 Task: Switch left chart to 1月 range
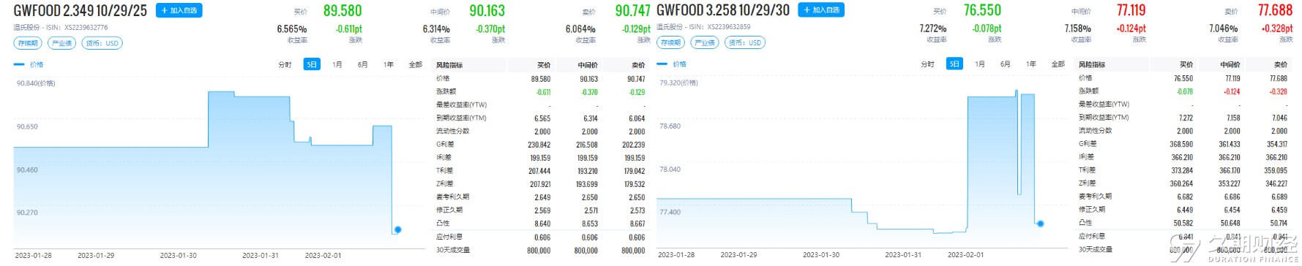pyautogui.click(x=337, y=65)
